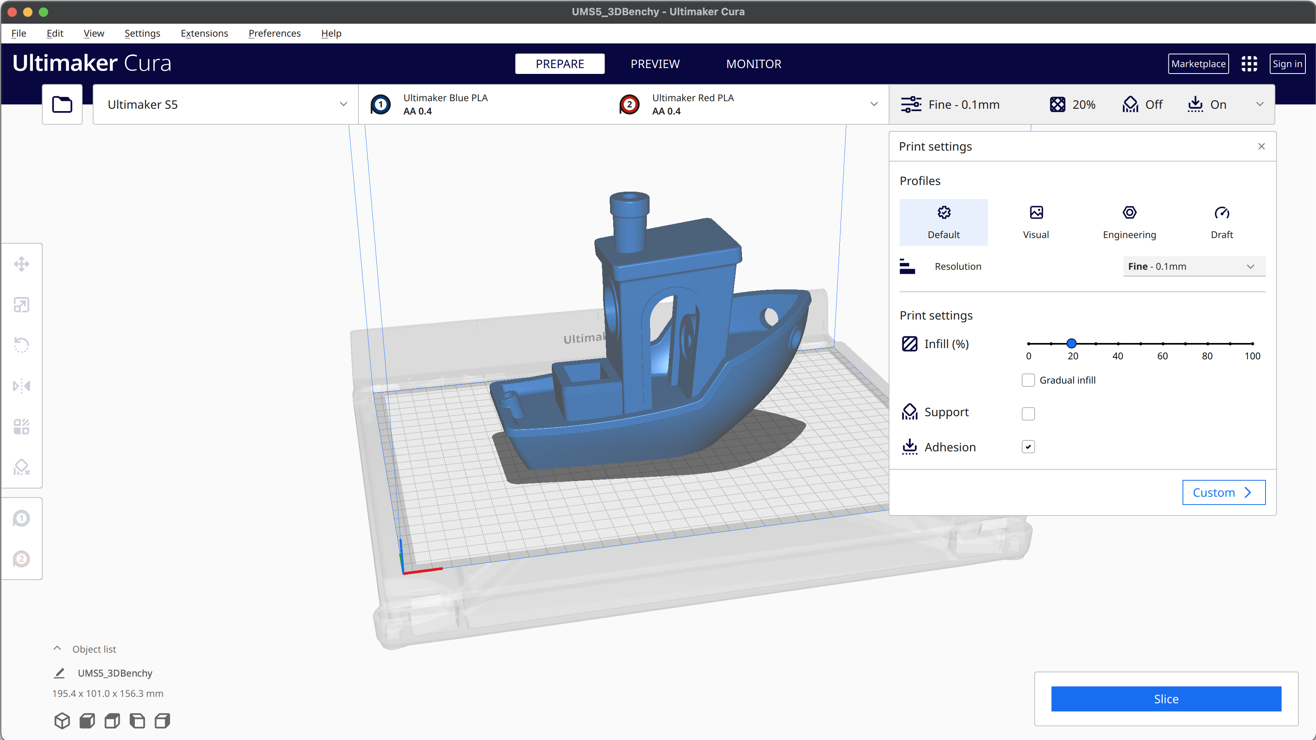Select the Preview tab
The width and height of the screenshot is (1316, 740).
point(655,63)
